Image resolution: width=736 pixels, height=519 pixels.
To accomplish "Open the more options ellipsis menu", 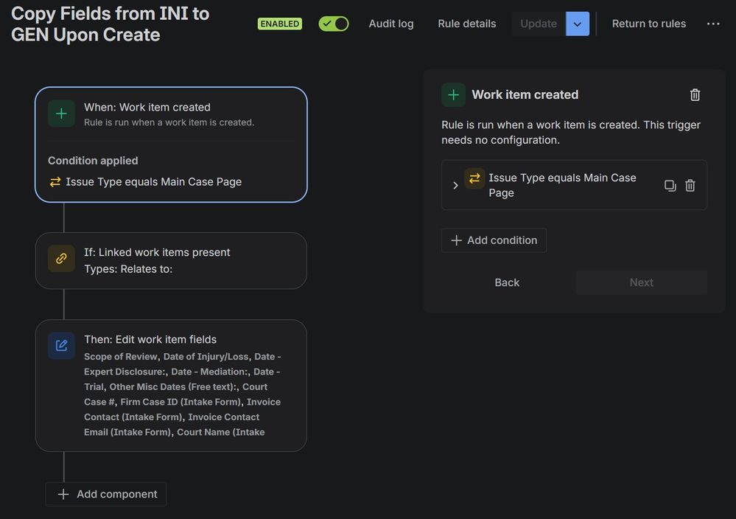I will click(x=713, y=24).
